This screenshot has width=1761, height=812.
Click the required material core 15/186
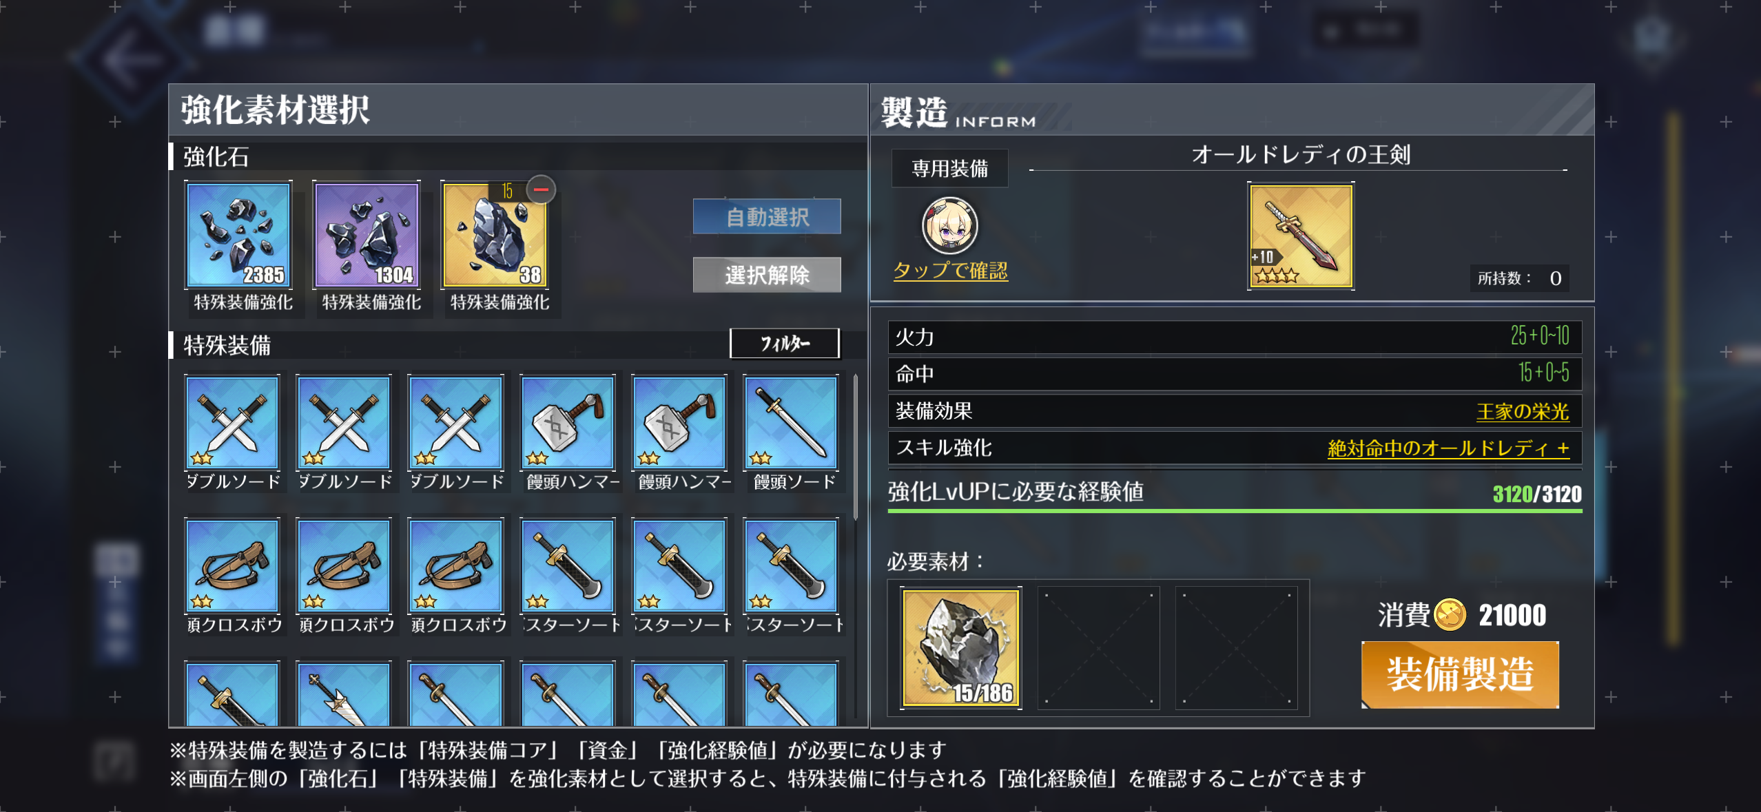961,648
